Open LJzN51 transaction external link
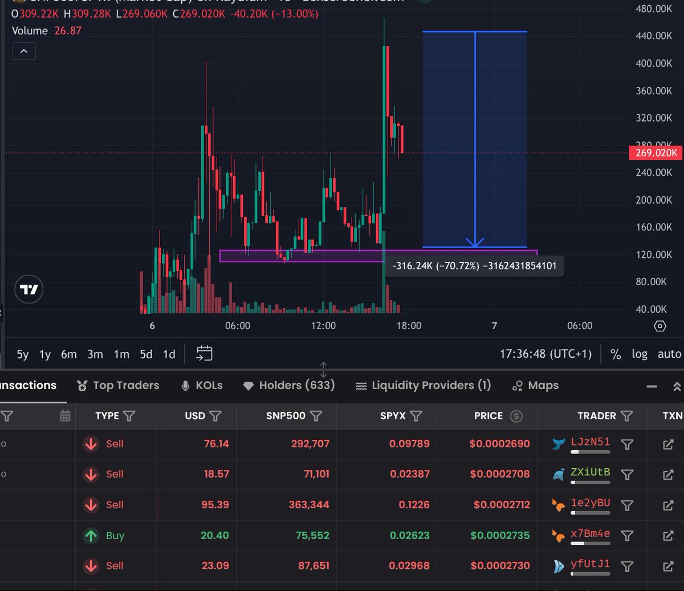 (668, 444)
